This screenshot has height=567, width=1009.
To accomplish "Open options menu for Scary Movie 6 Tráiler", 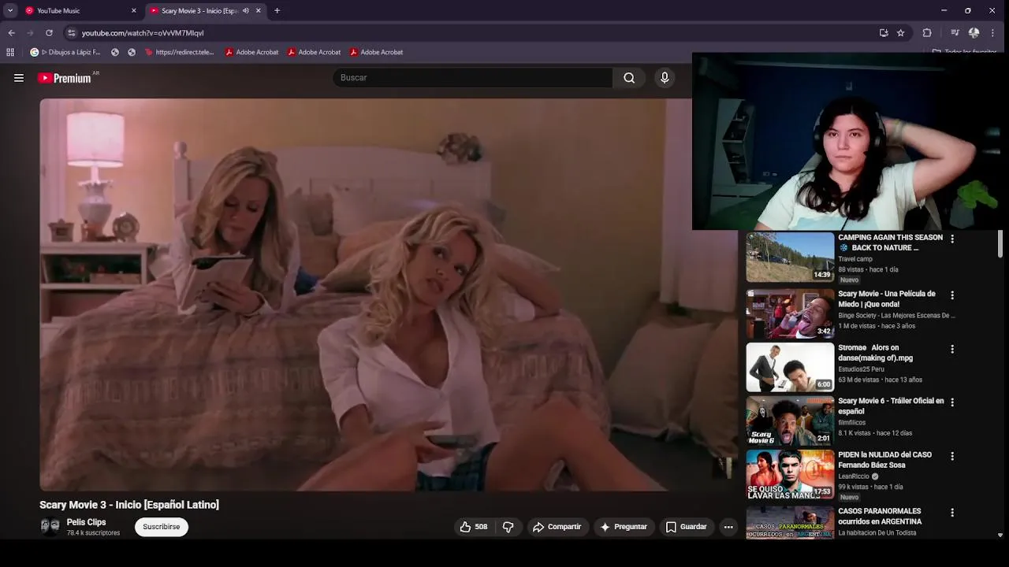I will [952, 402].
